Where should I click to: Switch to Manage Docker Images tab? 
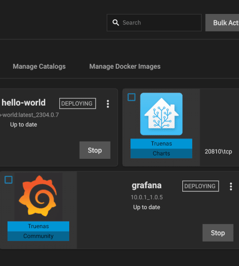point(125,66)
